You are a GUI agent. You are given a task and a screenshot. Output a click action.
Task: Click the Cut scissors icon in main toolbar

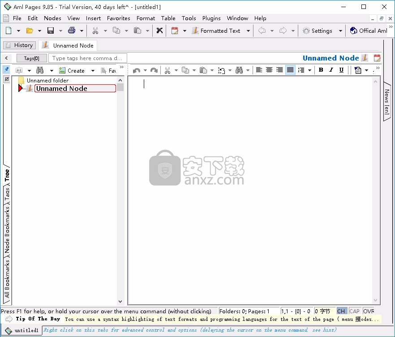(x=95, y=30)
